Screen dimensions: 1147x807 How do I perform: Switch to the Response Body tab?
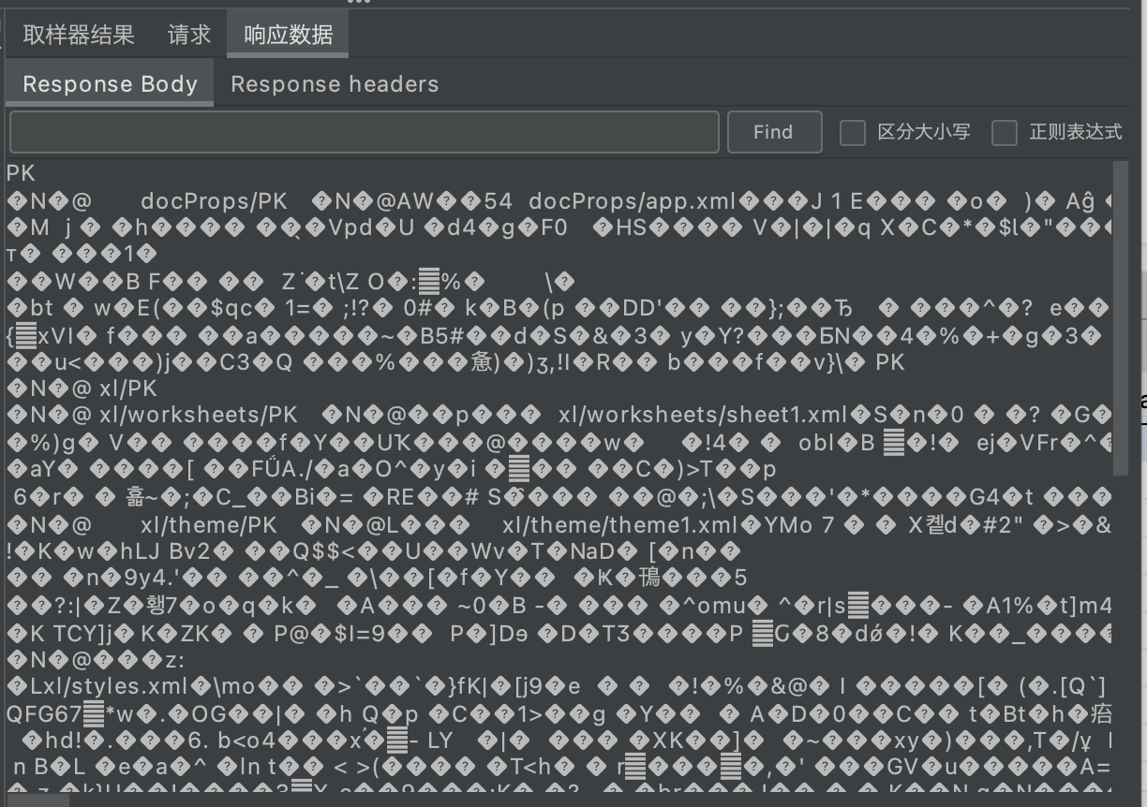(x=109, y=84)
